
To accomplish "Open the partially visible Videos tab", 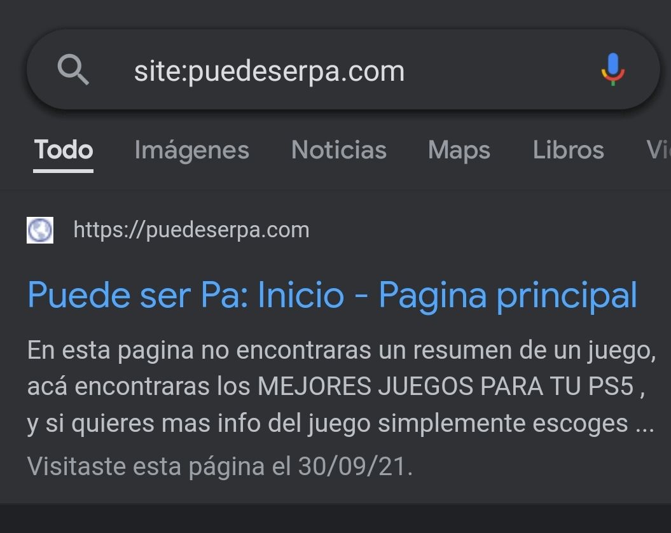I will pyautogui.click(x=658, y=150).
